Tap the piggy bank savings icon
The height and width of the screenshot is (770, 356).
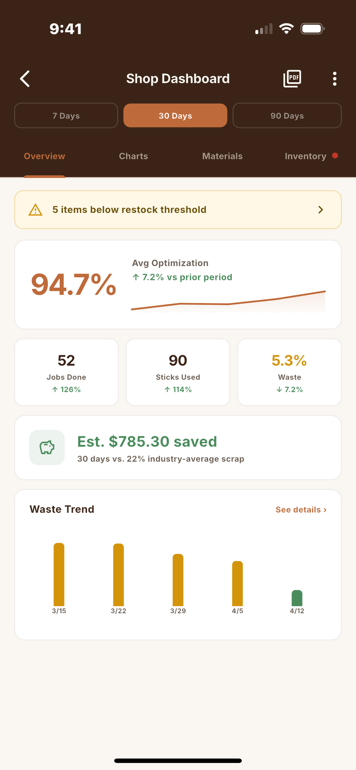coord(47,447)
